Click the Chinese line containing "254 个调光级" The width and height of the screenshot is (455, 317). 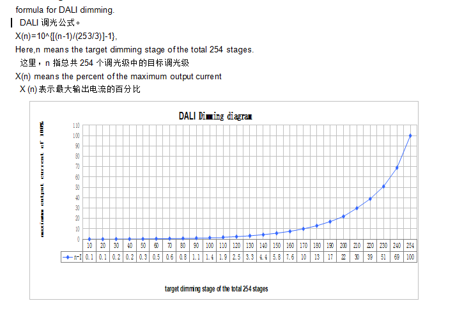(104, 63)
